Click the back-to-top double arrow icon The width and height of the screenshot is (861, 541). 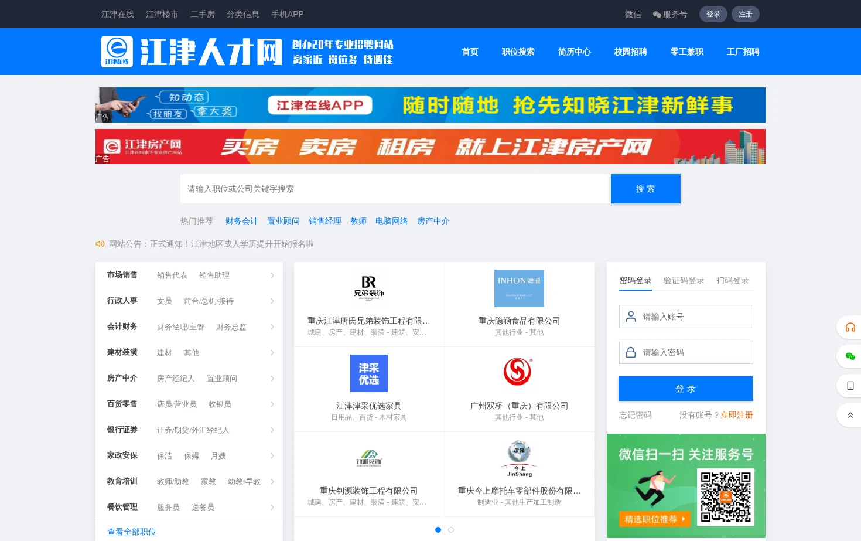coord(850,415)
